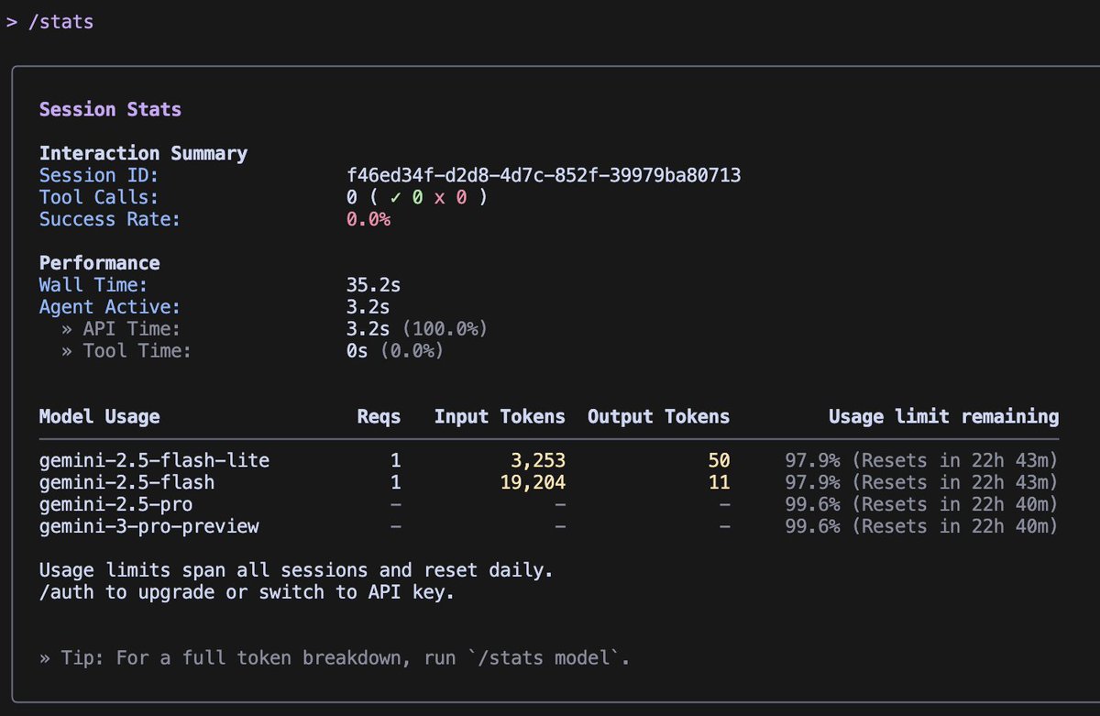Click the Agent Active value 3.2s

click(368, 307)
